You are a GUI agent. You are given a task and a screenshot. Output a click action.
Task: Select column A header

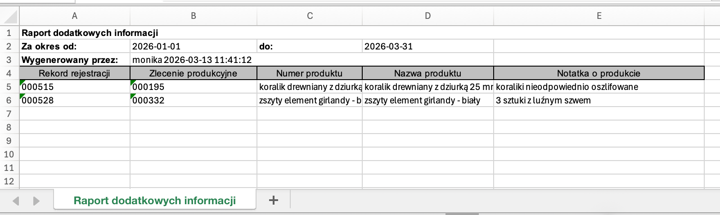[74, 16]
